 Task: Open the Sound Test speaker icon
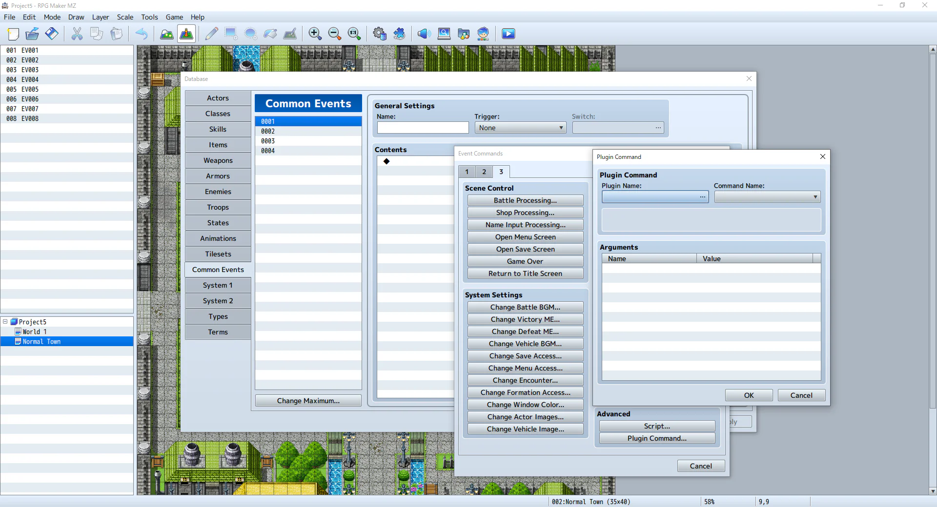coord(425,34)
